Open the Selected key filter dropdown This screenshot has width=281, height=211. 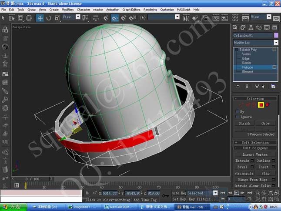coord(215,193)
